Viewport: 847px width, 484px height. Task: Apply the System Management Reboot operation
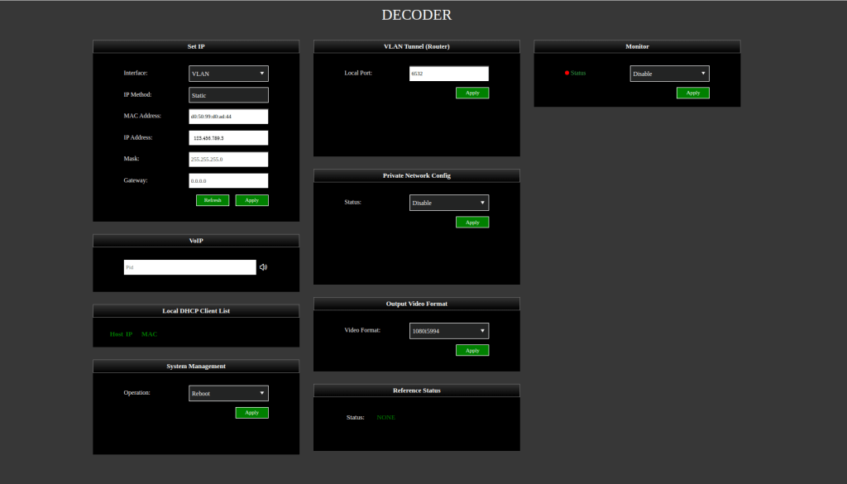pos(251,413)
